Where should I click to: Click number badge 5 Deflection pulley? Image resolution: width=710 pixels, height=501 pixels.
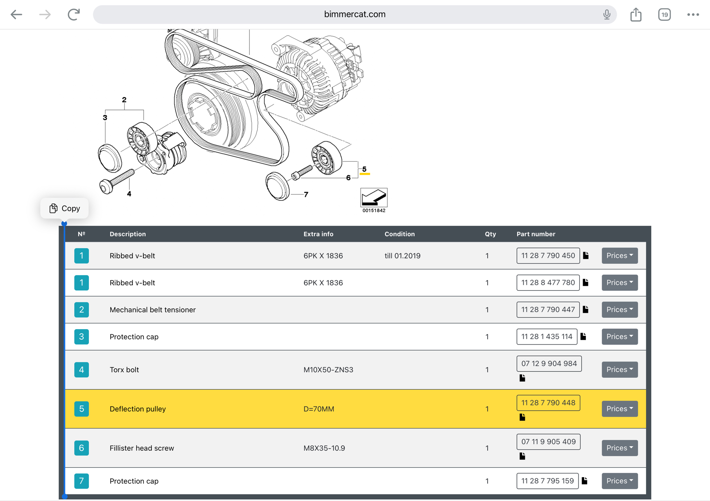tap(82, 409)
